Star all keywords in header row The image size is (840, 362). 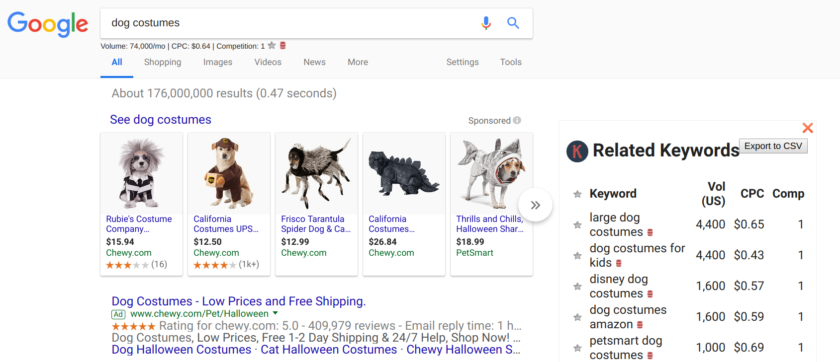577,194
